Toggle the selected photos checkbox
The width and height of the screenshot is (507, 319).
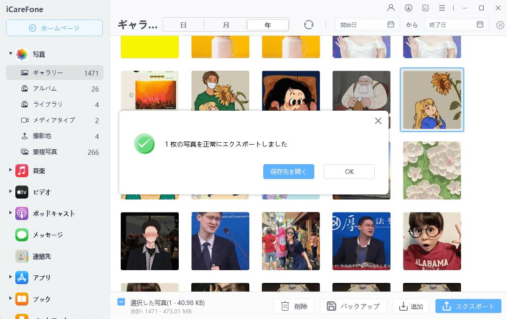(x=121, y=302)
